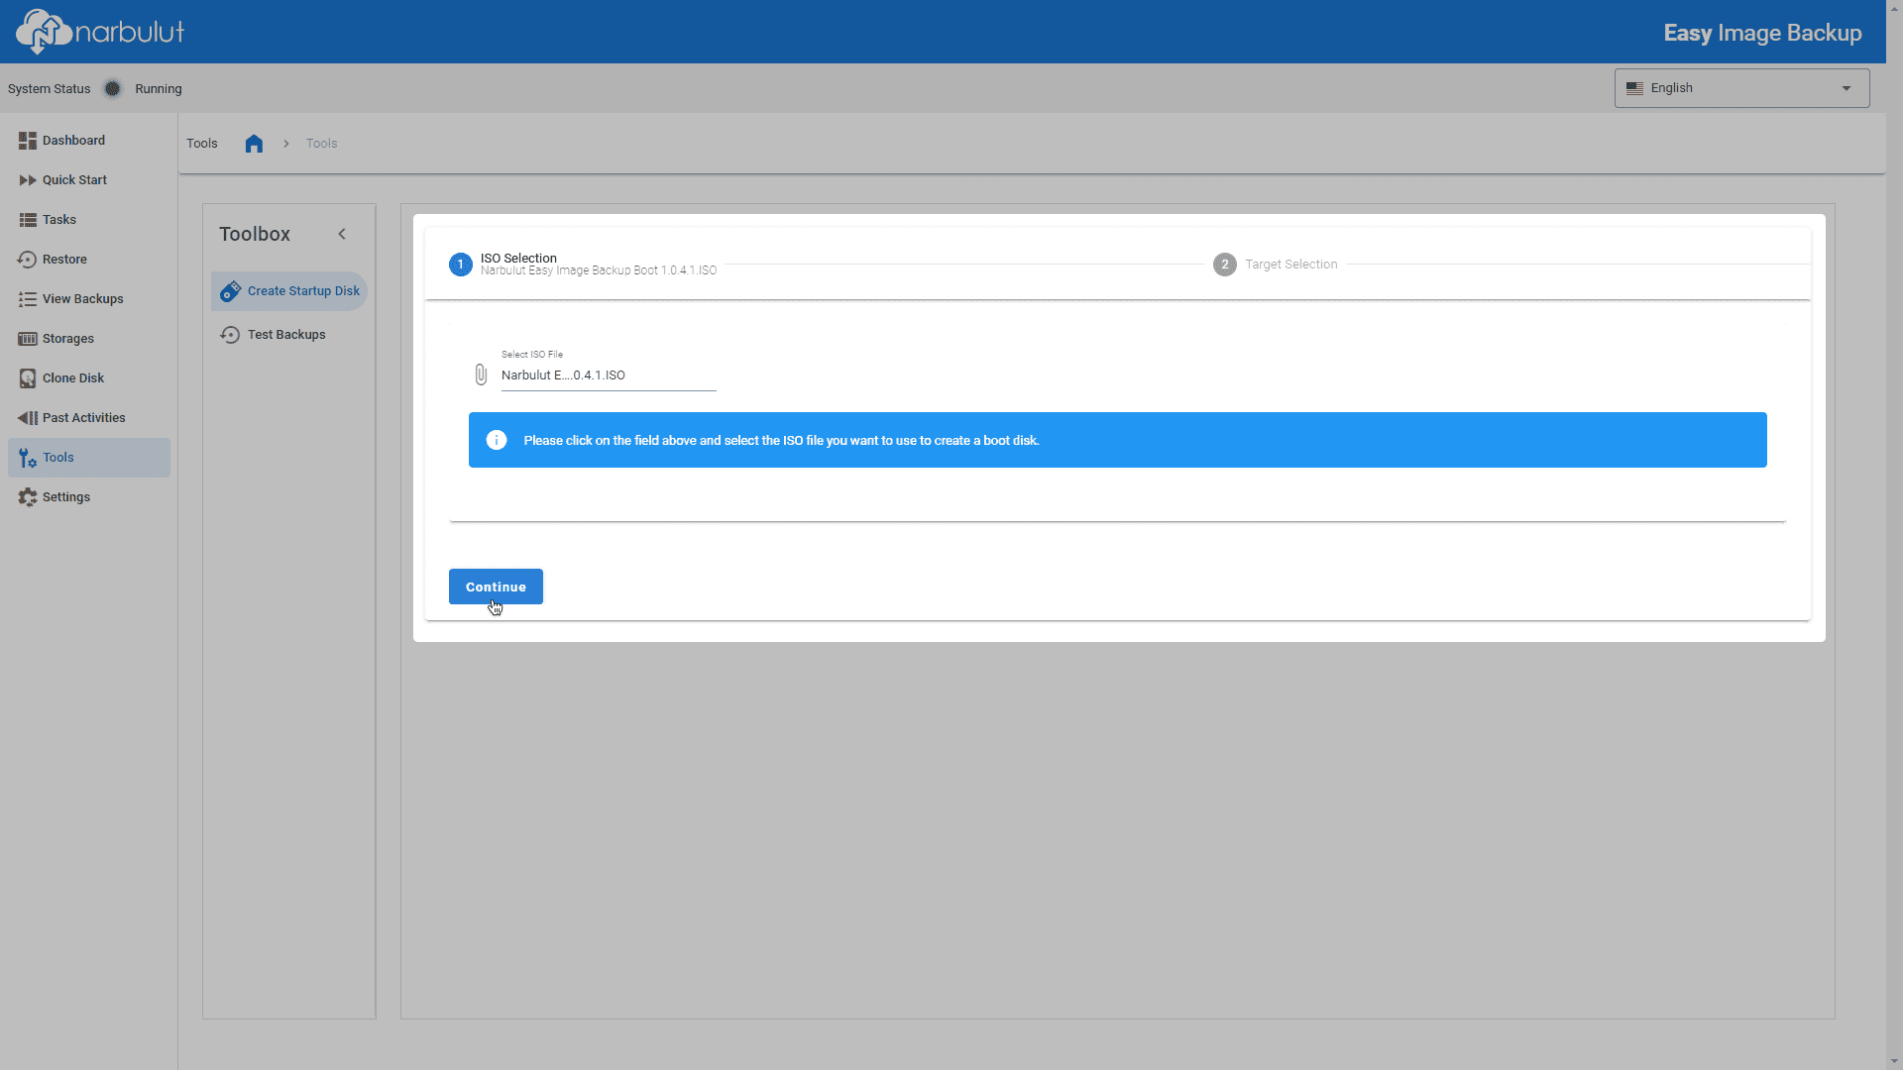Go home via the breadcrumb house icon

coord(254,144)
